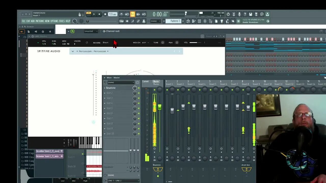Image resolution: width=326 pixels, height=183 pixels.
Task: Click the stamp icon in toolbar
Action: click(144, 21)
